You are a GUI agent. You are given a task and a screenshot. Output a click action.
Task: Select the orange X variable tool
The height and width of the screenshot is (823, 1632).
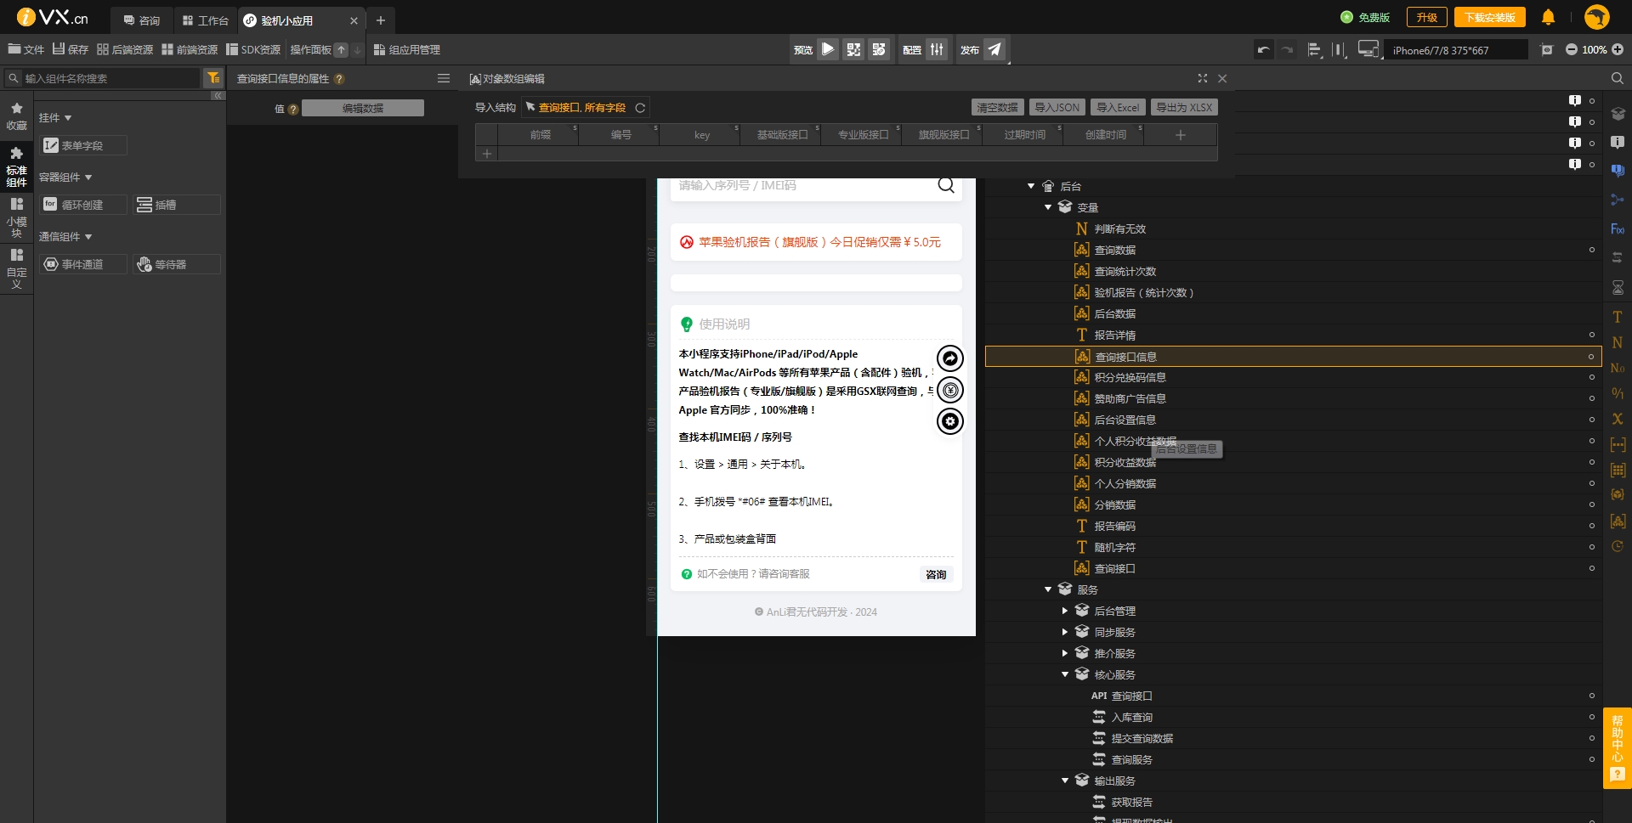coord(1618,419)
